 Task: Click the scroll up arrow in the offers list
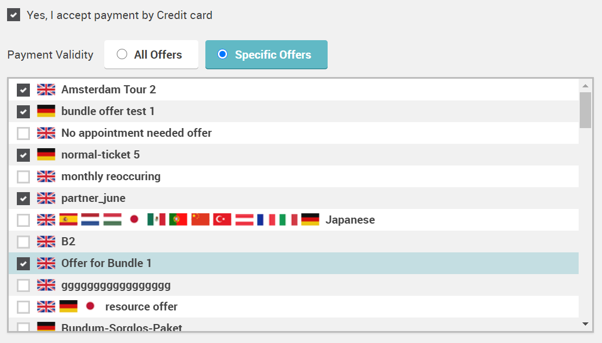585,86
